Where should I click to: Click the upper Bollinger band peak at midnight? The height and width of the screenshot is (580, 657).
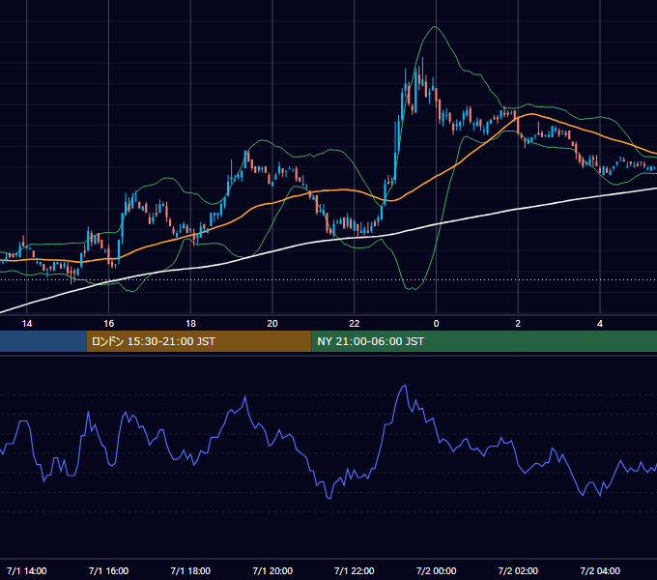point(435,27)
